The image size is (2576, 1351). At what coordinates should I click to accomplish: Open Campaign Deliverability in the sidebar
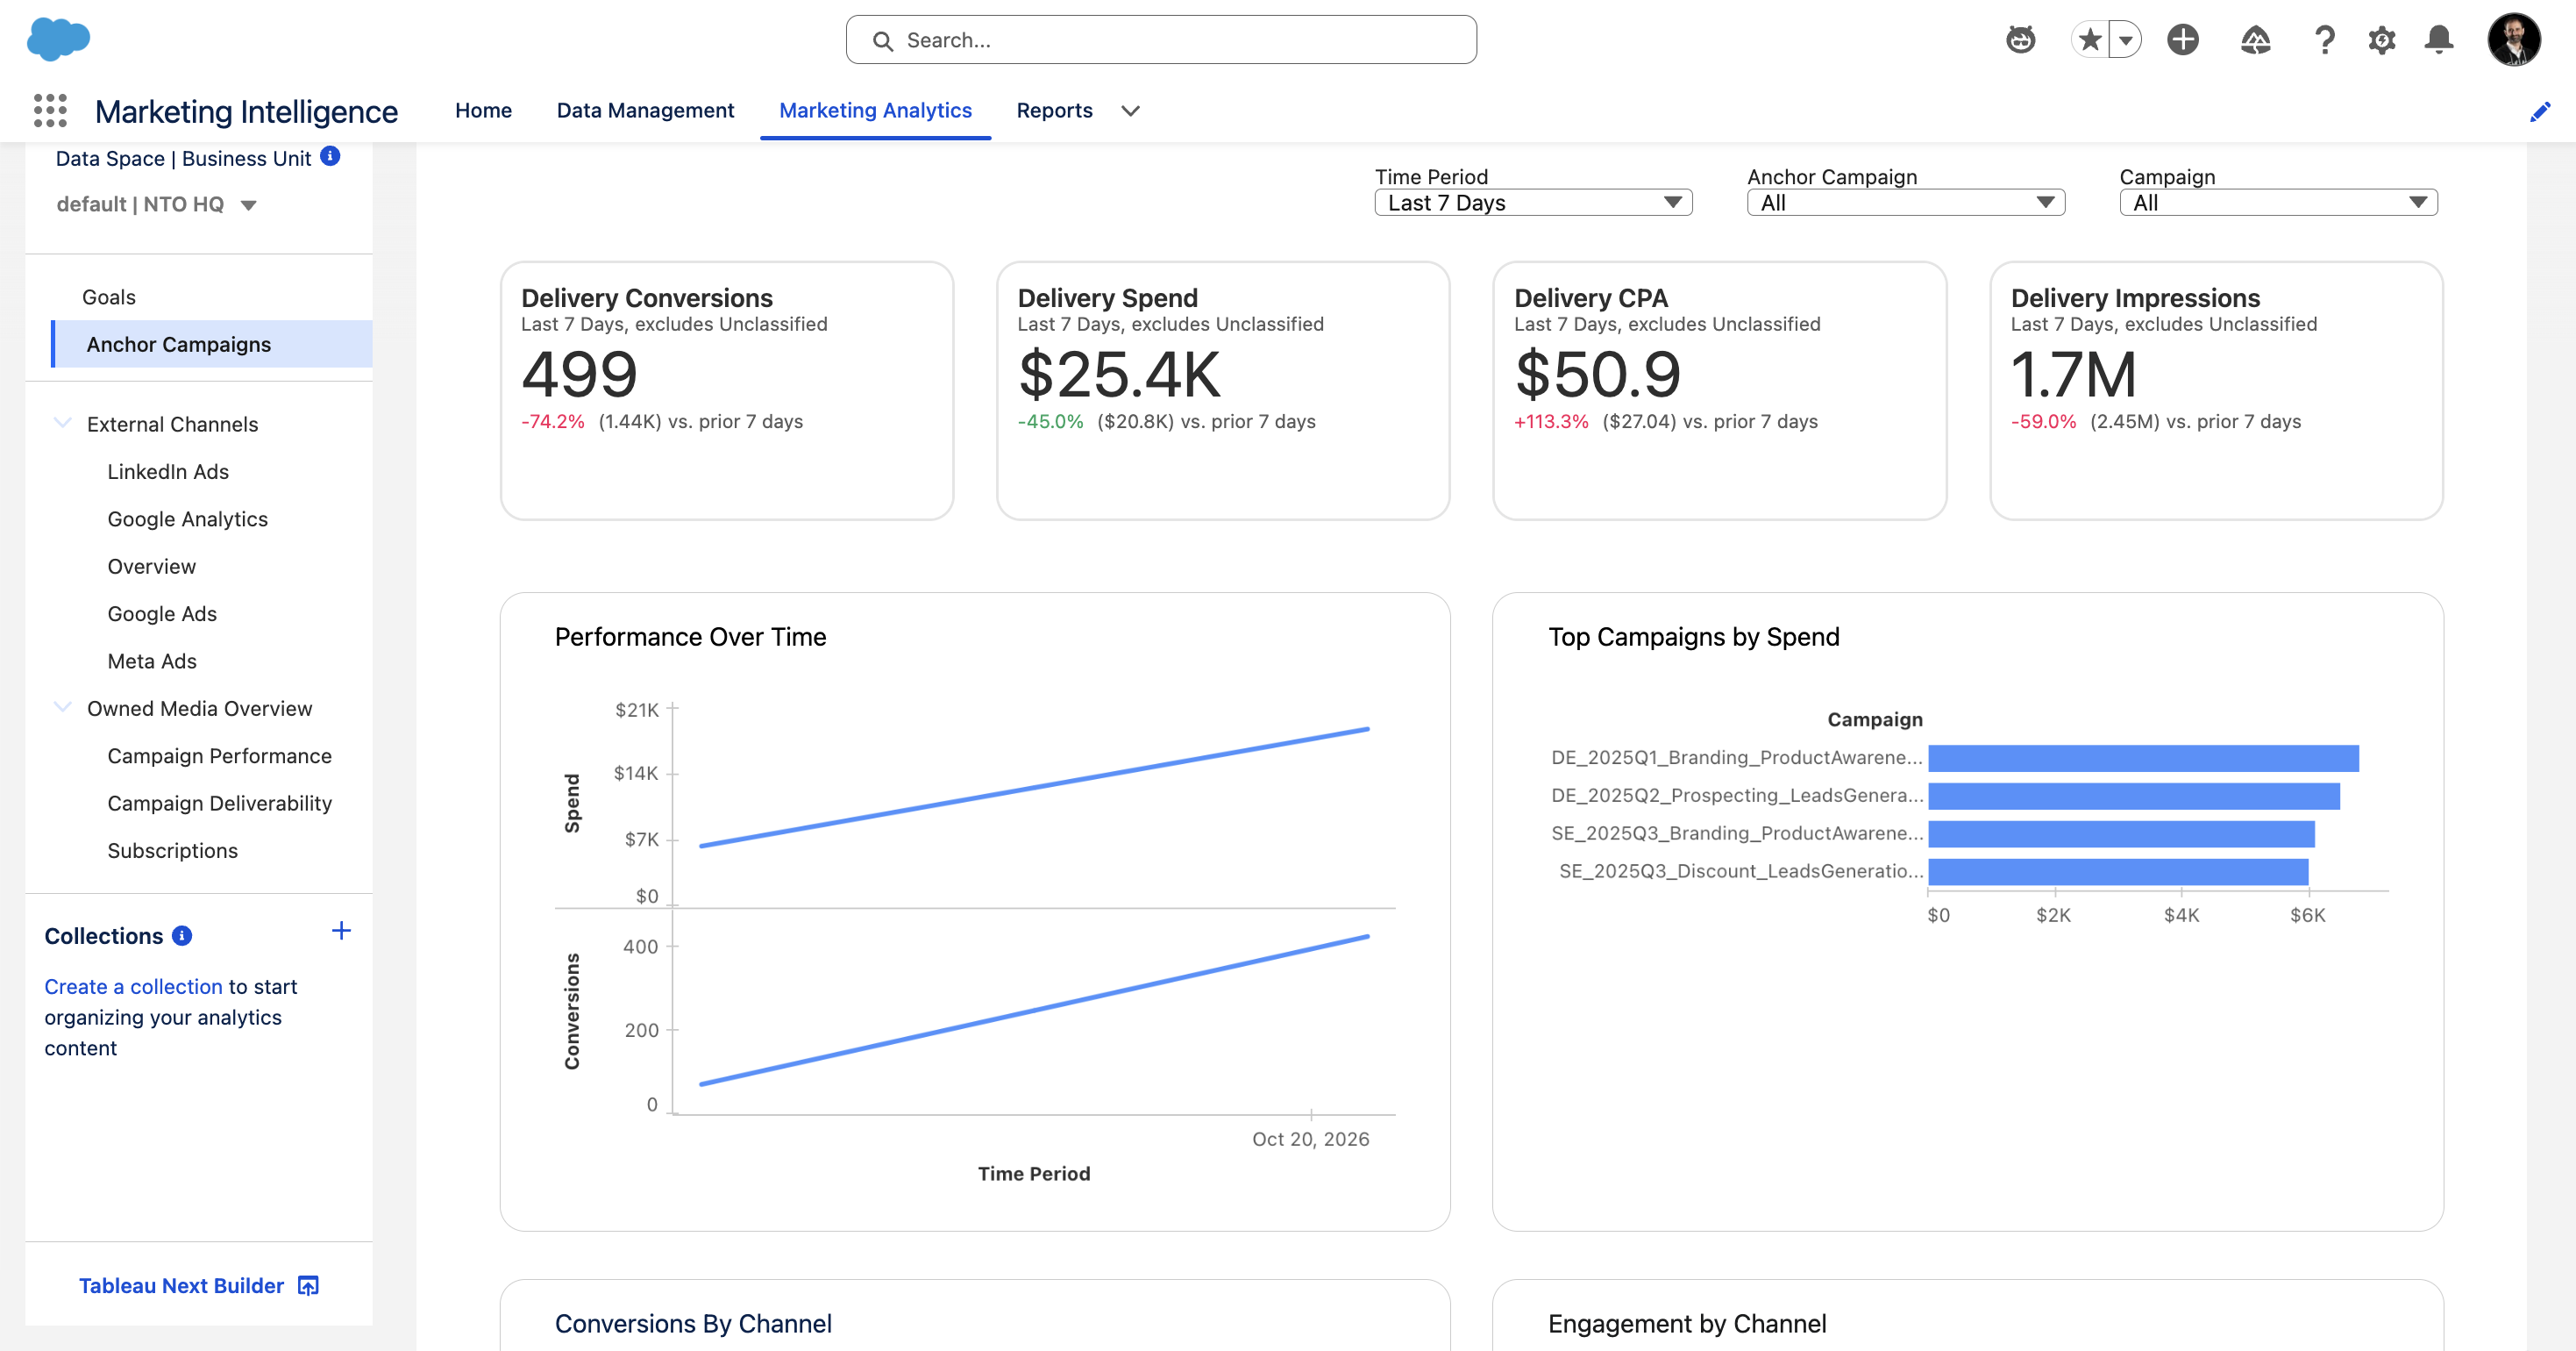219,803
